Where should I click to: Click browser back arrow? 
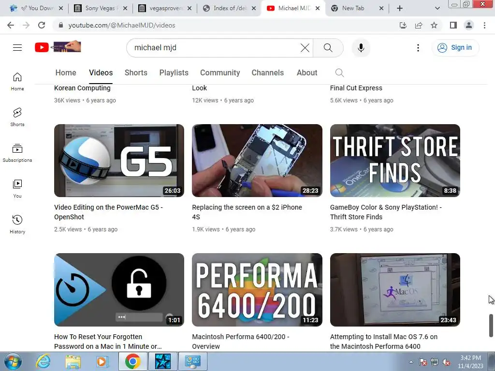pyautogui.click(x=11, y=25)
